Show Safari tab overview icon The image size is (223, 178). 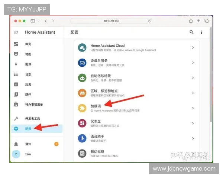point(207,21)
